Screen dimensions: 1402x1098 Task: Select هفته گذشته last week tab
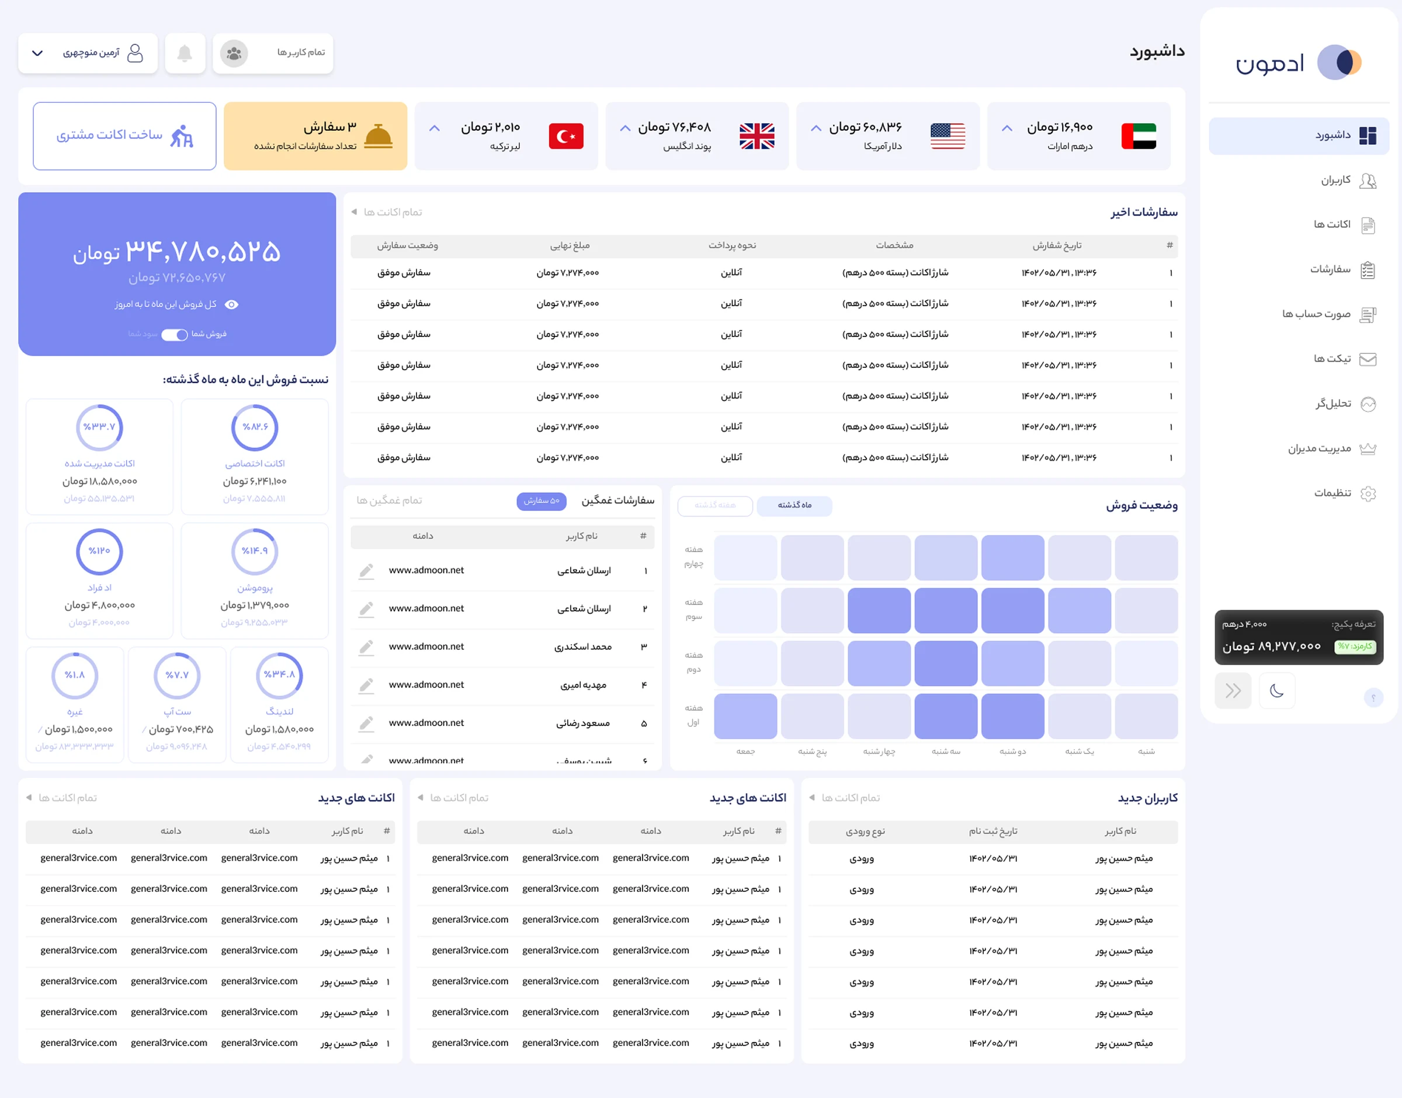(x=715, y=505)
